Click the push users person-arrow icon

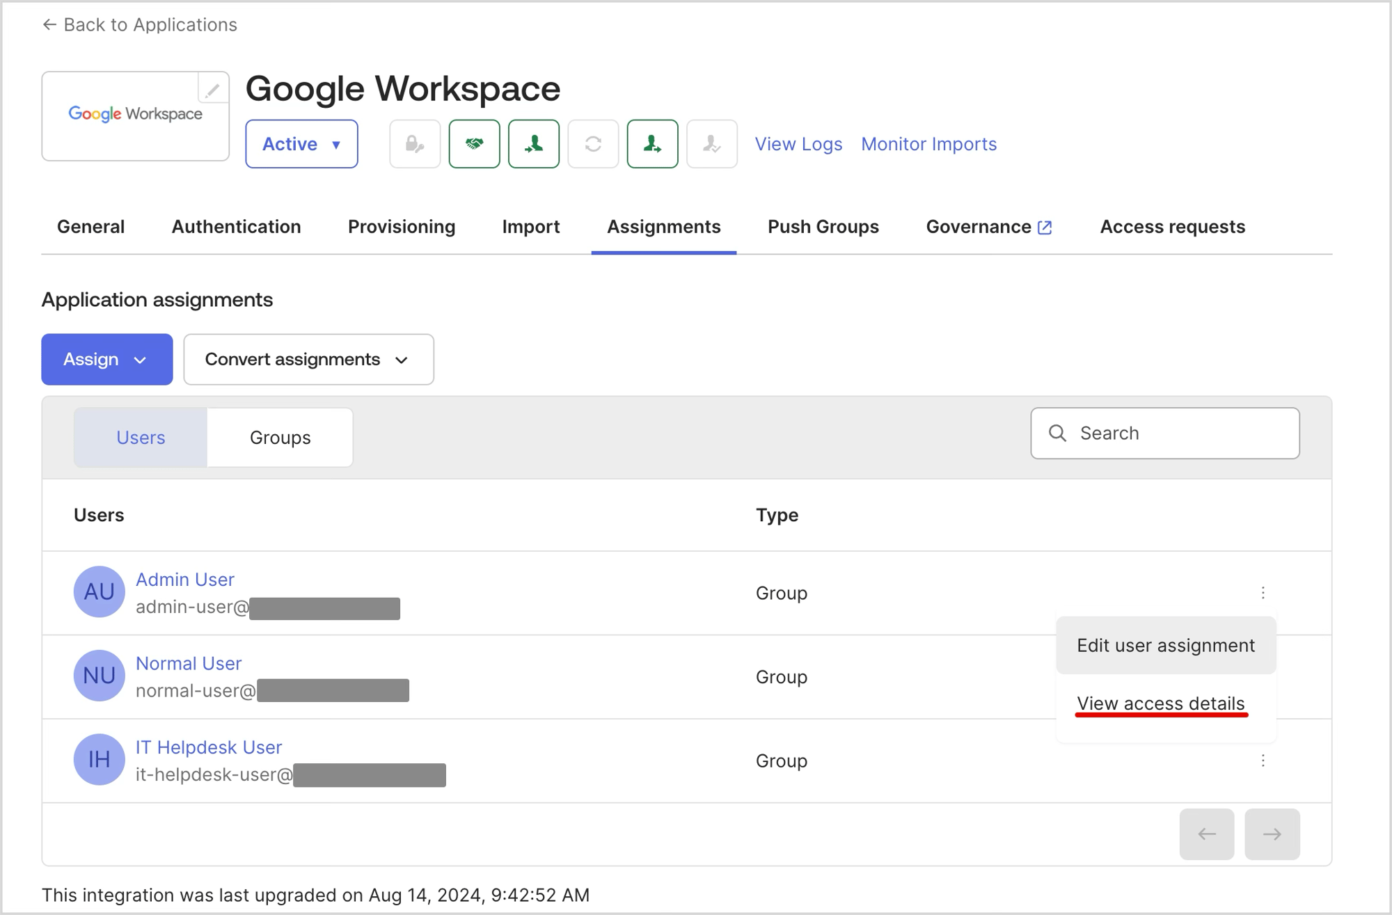[x=652, y=144]
